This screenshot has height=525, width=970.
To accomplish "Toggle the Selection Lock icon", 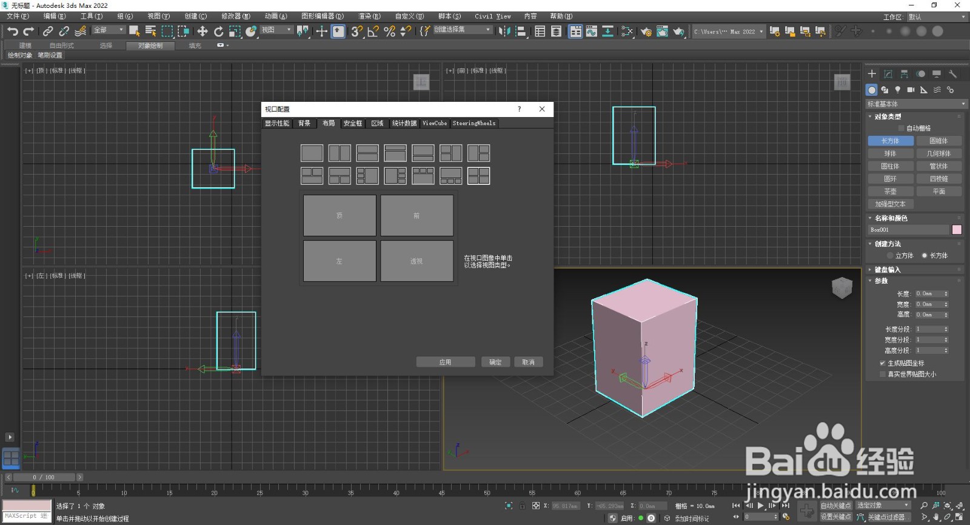I will tap(523, 506).
